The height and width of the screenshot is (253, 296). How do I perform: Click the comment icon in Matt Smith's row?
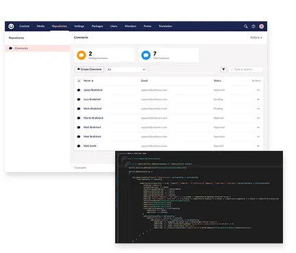coord(79,146)
